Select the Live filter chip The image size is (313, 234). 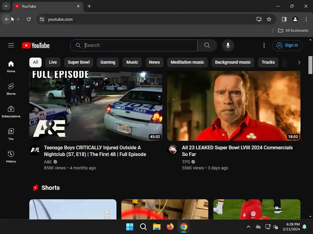53,62
